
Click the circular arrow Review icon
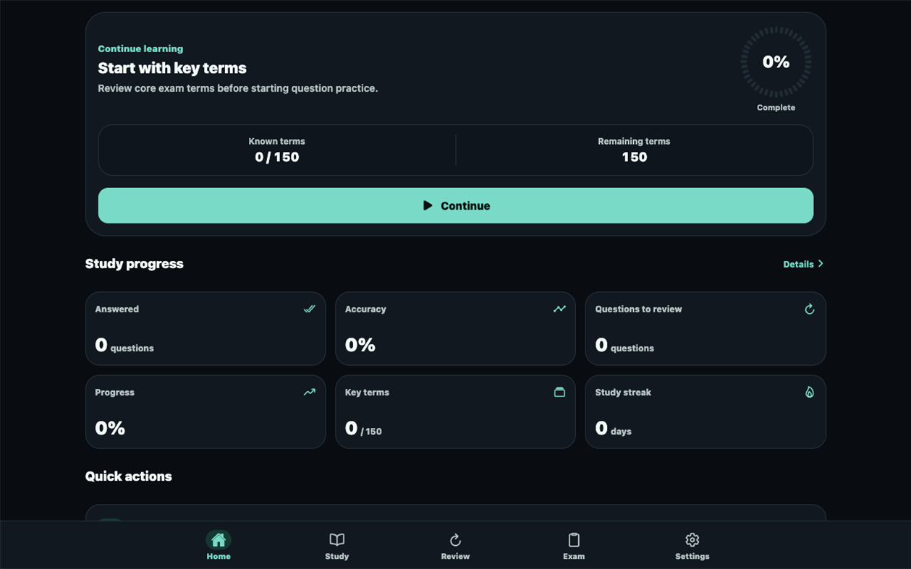pos(455,539)
